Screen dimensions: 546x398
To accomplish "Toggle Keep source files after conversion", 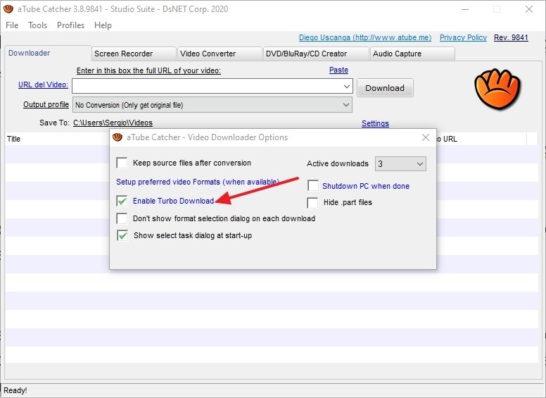I will (122, 163).
